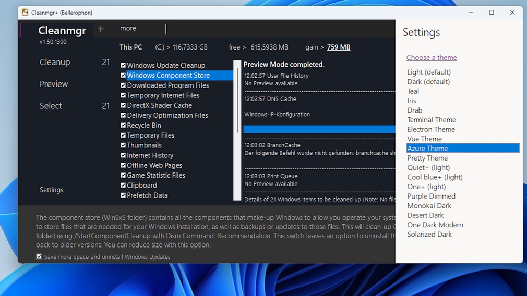Click Cleanup in the sidebar

pyautogui.click(x=55, y=62)
